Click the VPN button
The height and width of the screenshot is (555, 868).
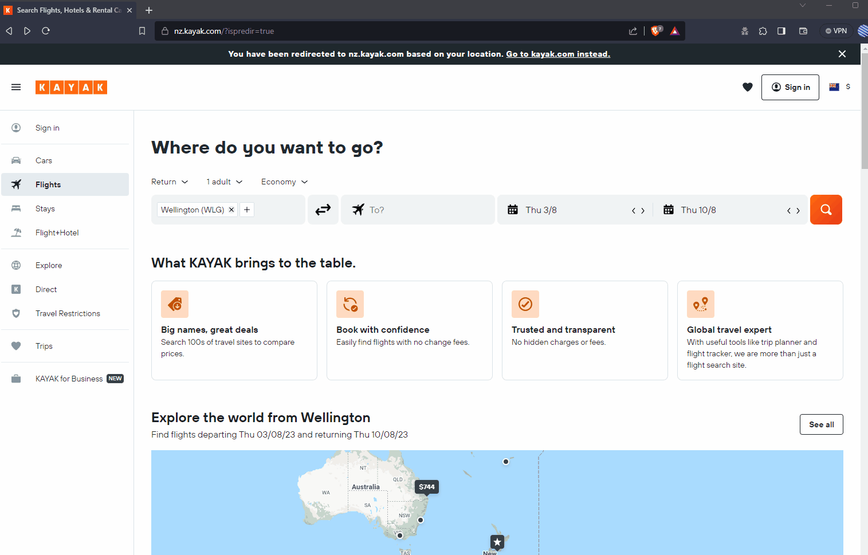[836, 31]
